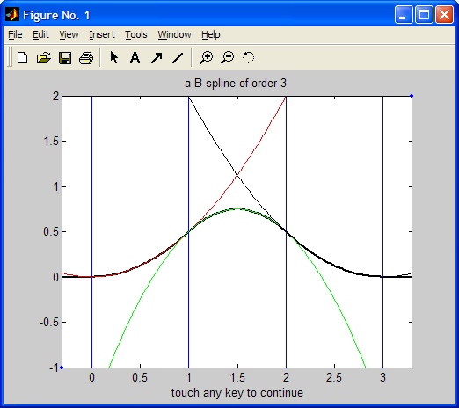Open a file with the folder icon
This screenshot has height=408, width=459.
[x=44, y=57]
